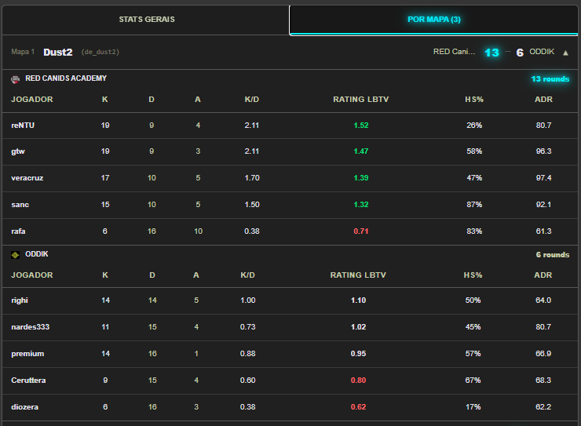Select the POR MAPA (3) tab
This screenshot has height=426, width=581.
434,20
